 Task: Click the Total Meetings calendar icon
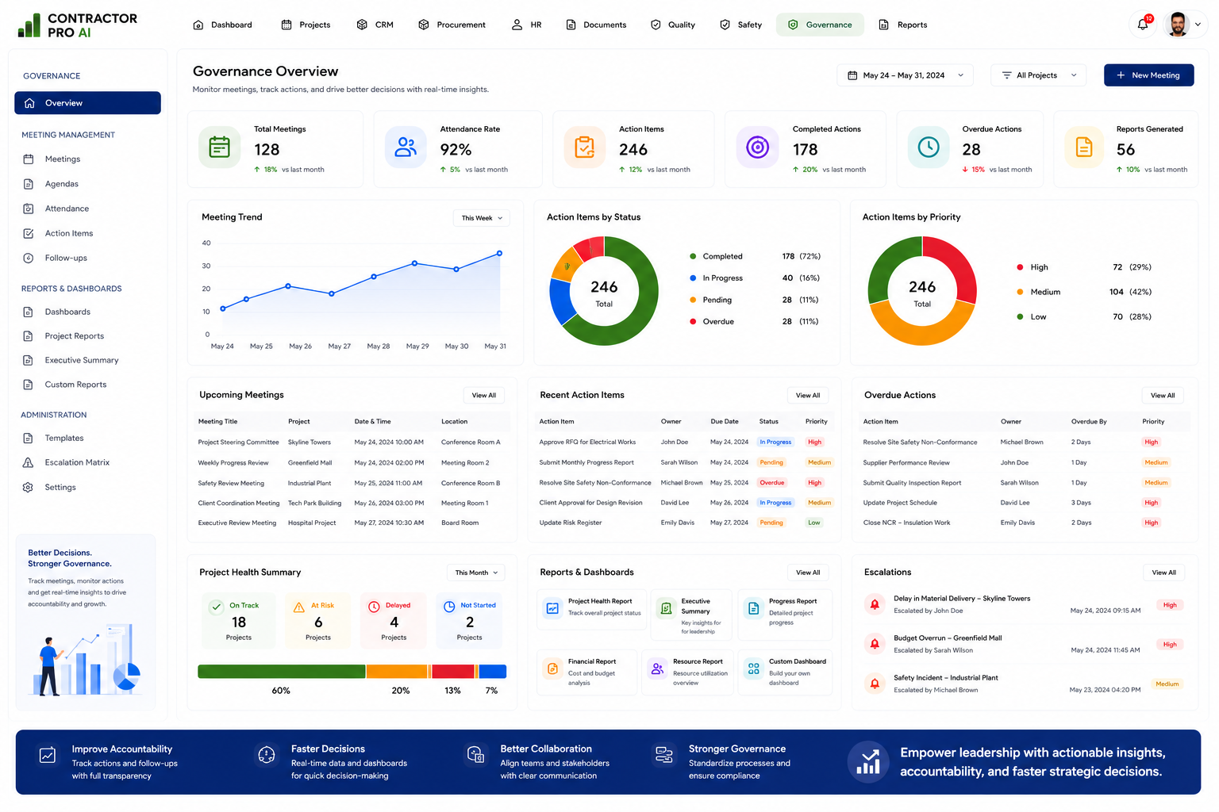219,147
